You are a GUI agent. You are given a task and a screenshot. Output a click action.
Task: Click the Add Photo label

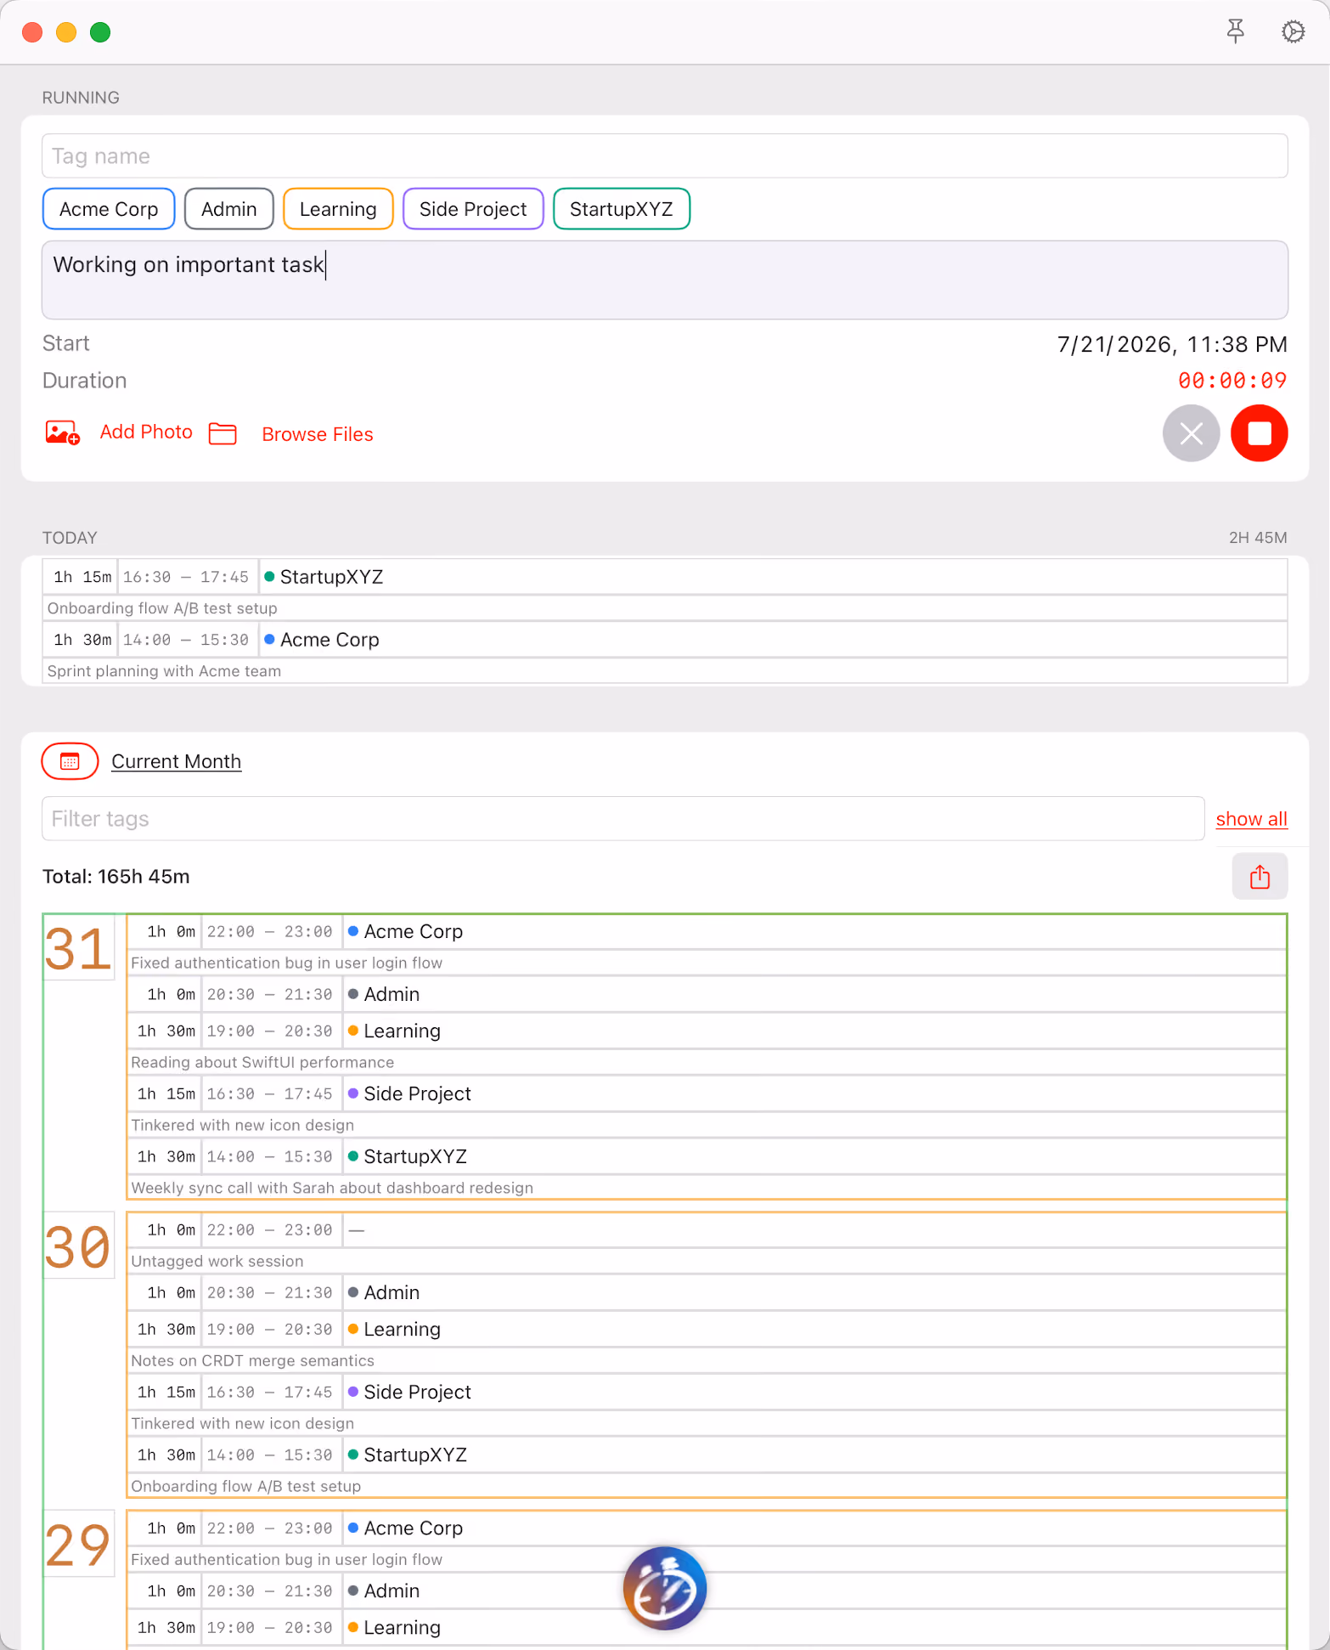pos(146,432)
